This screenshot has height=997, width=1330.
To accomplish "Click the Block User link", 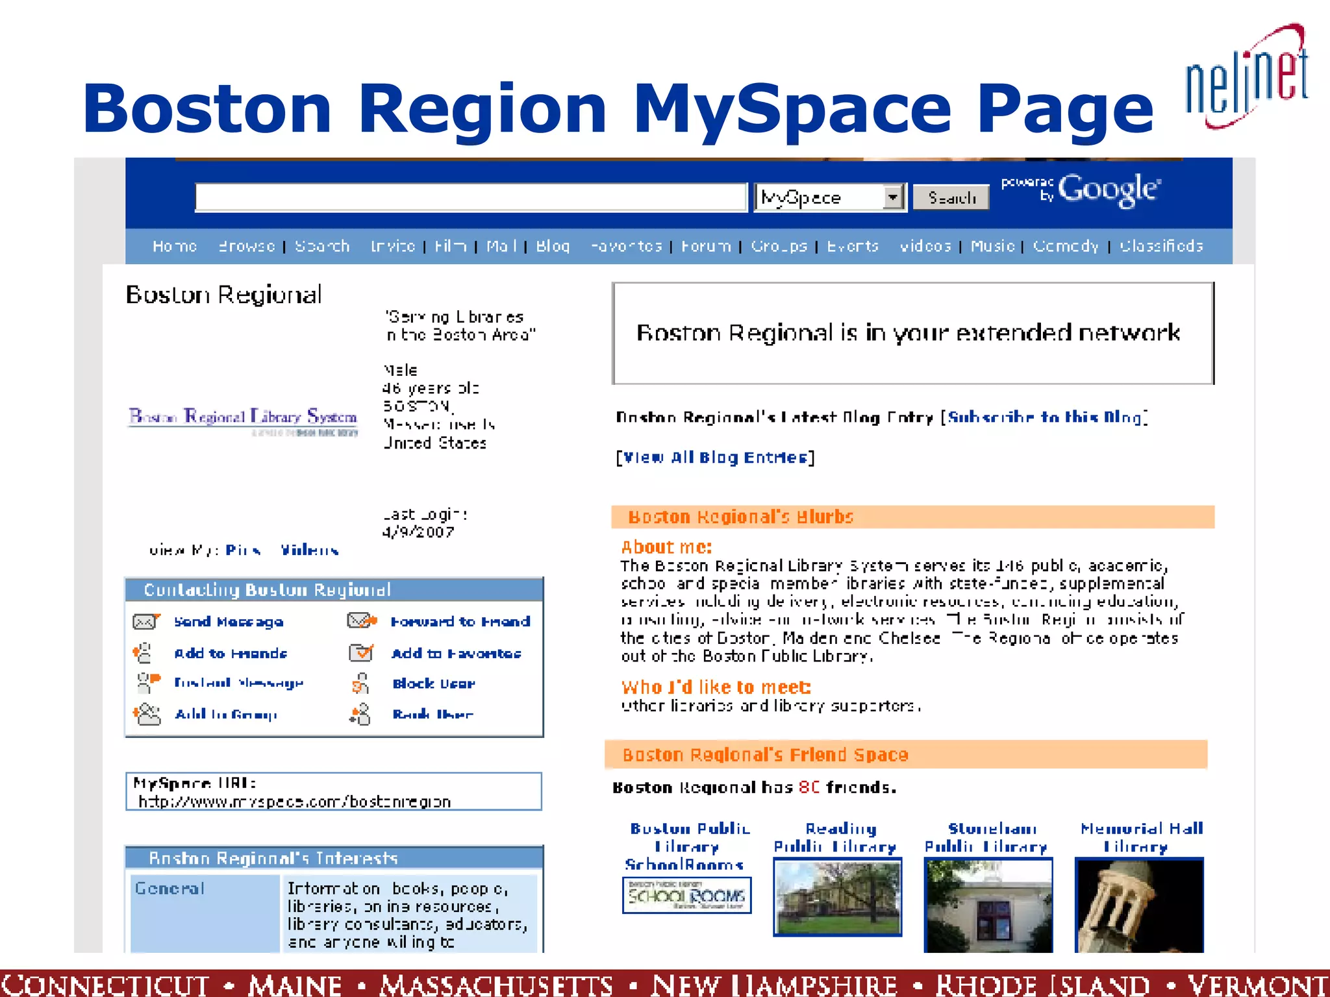I will coord(434,683).
